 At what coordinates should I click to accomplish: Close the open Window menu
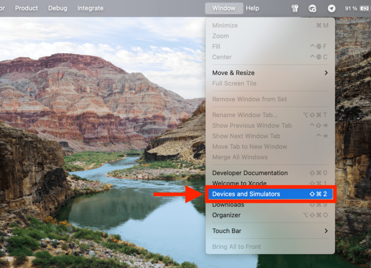click(x=224, y=9)
